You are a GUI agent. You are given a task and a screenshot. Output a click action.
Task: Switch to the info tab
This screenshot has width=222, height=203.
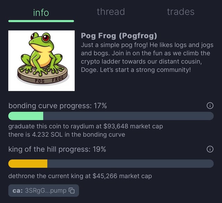41,12
